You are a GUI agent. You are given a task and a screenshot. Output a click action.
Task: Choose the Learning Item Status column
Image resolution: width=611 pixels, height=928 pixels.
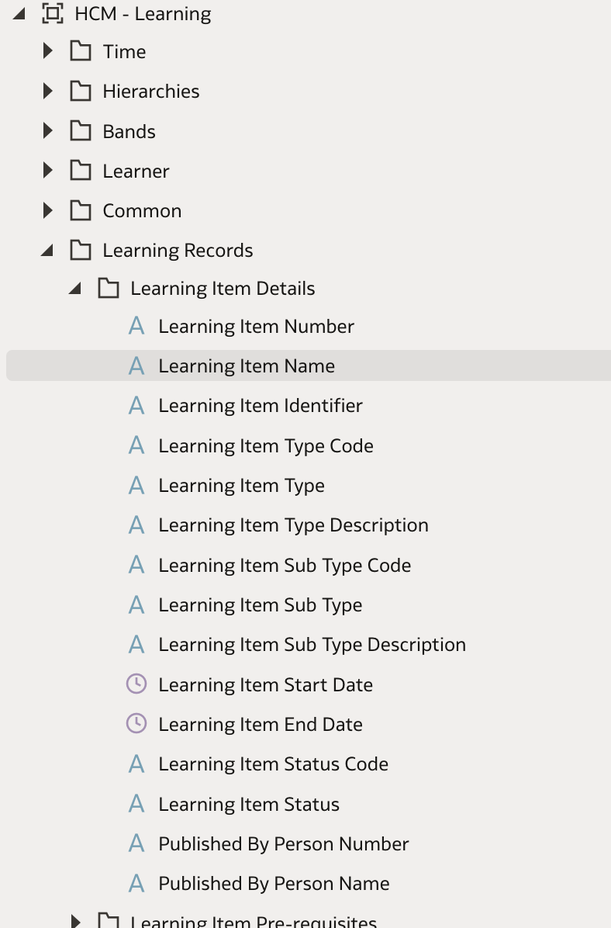248,805
